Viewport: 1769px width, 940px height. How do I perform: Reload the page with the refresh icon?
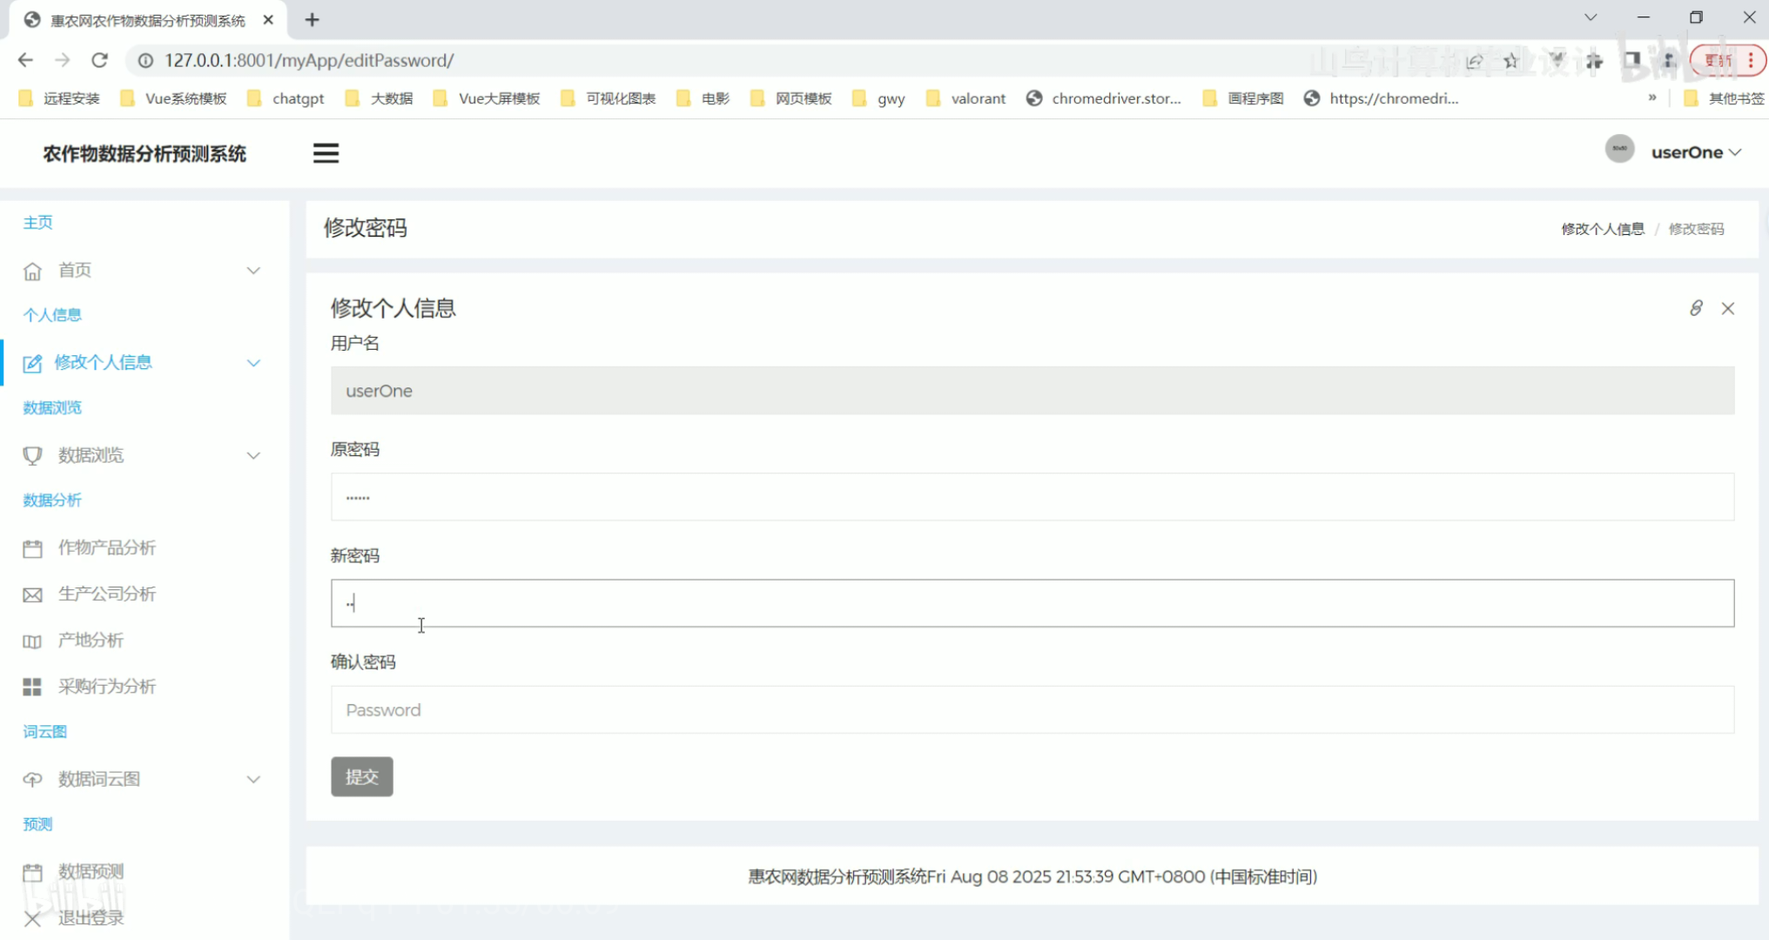(99, 60)
